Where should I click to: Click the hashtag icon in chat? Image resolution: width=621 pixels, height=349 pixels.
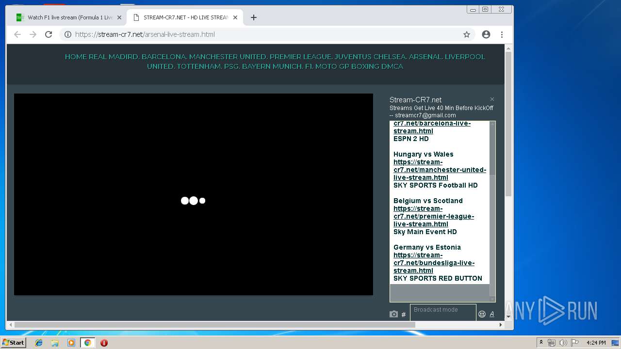pyautogui.click(x=404, y=315)
